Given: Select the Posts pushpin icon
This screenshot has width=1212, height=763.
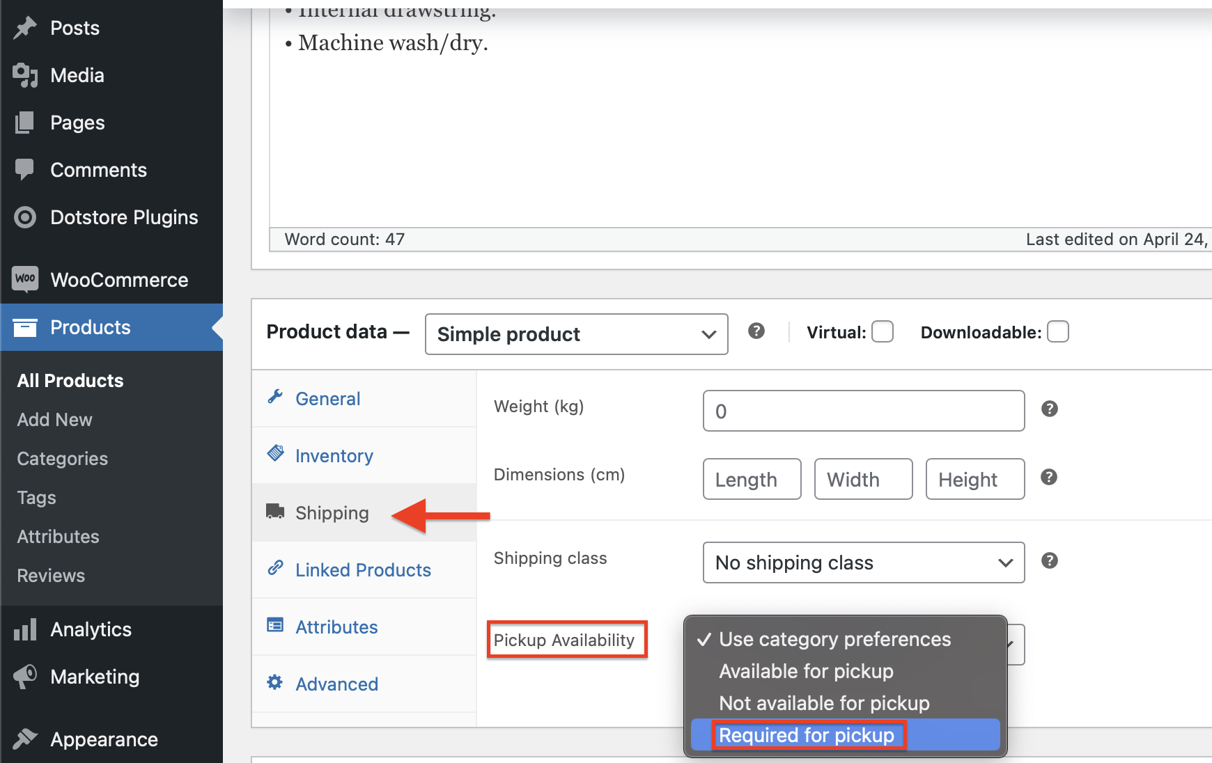Looking at the screenshot, I should click(x=25, y=27).
